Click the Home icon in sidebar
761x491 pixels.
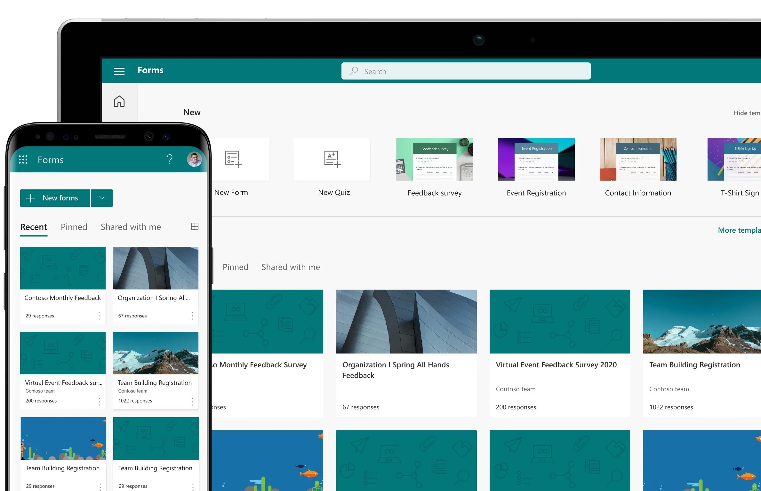pos(119,101)
